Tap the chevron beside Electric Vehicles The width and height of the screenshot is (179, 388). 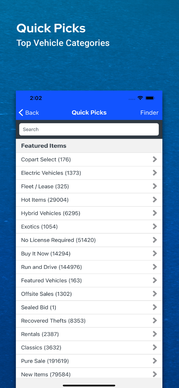155,173
